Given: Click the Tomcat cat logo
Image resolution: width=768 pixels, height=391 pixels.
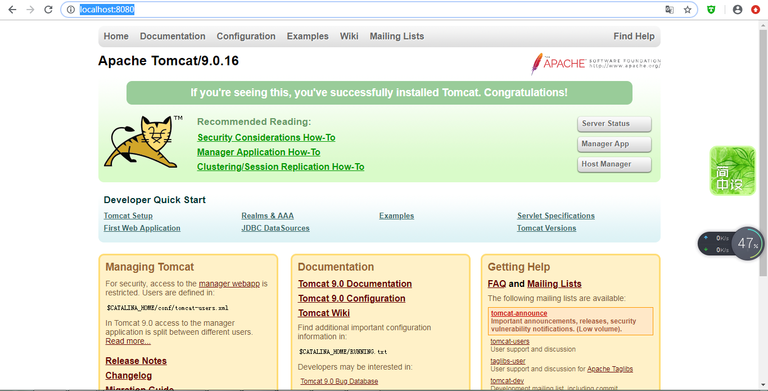Looking at the screenshot, I should click(x=141, y=141).
